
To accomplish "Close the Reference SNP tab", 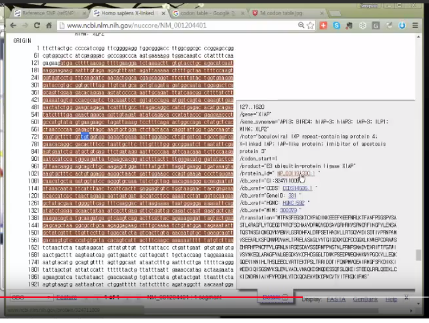I will pos(84,13).
